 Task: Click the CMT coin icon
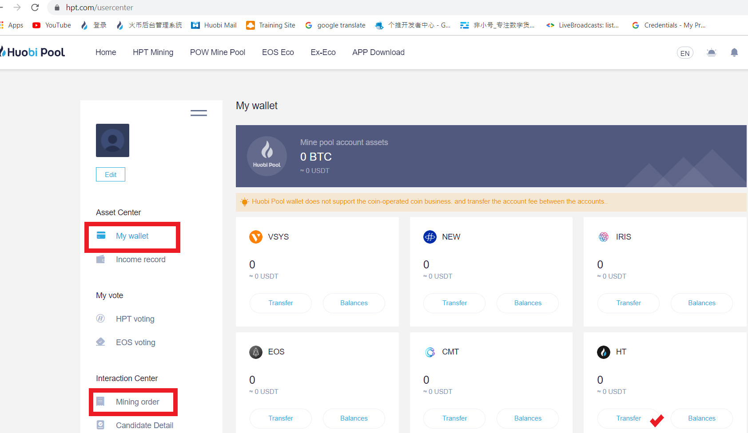click(x=430, y=352)
